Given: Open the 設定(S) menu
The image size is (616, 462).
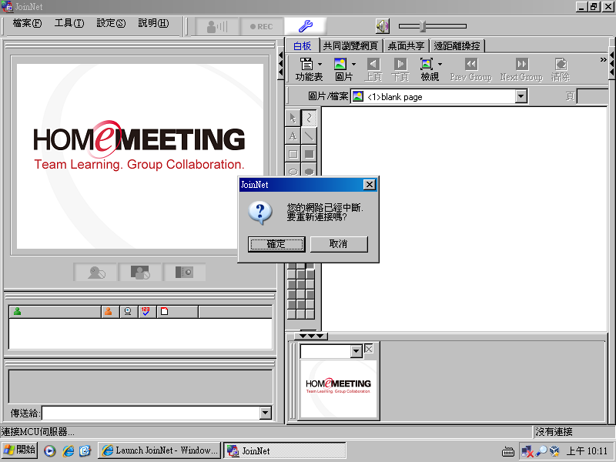Looking at the screenshot, I should (x=111, y=23).
